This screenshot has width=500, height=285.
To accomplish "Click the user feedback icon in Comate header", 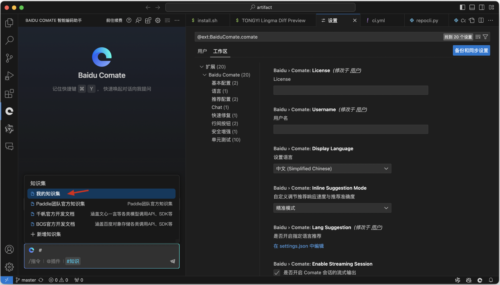I will pyautogui.click(x=138, y=20).
